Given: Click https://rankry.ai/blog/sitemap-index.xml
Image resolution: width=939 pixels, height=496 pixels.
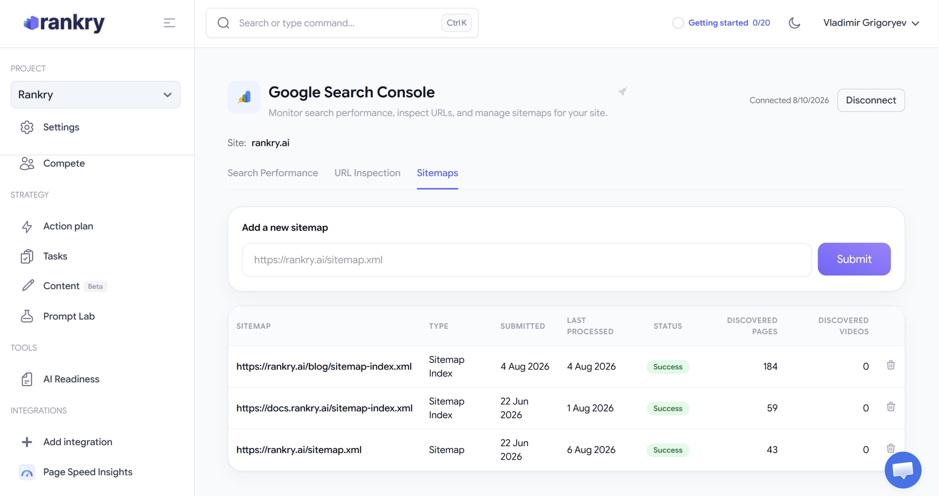Looking at the screenshot, I should [324, 366].
